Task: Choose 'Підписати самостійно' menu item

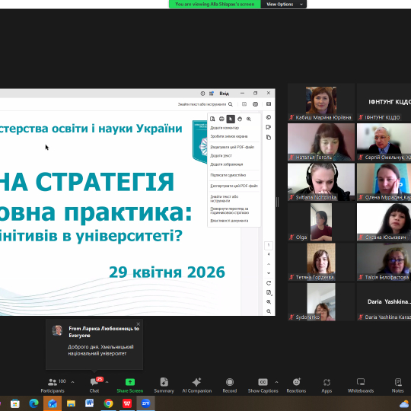Action: coord(228,175)
